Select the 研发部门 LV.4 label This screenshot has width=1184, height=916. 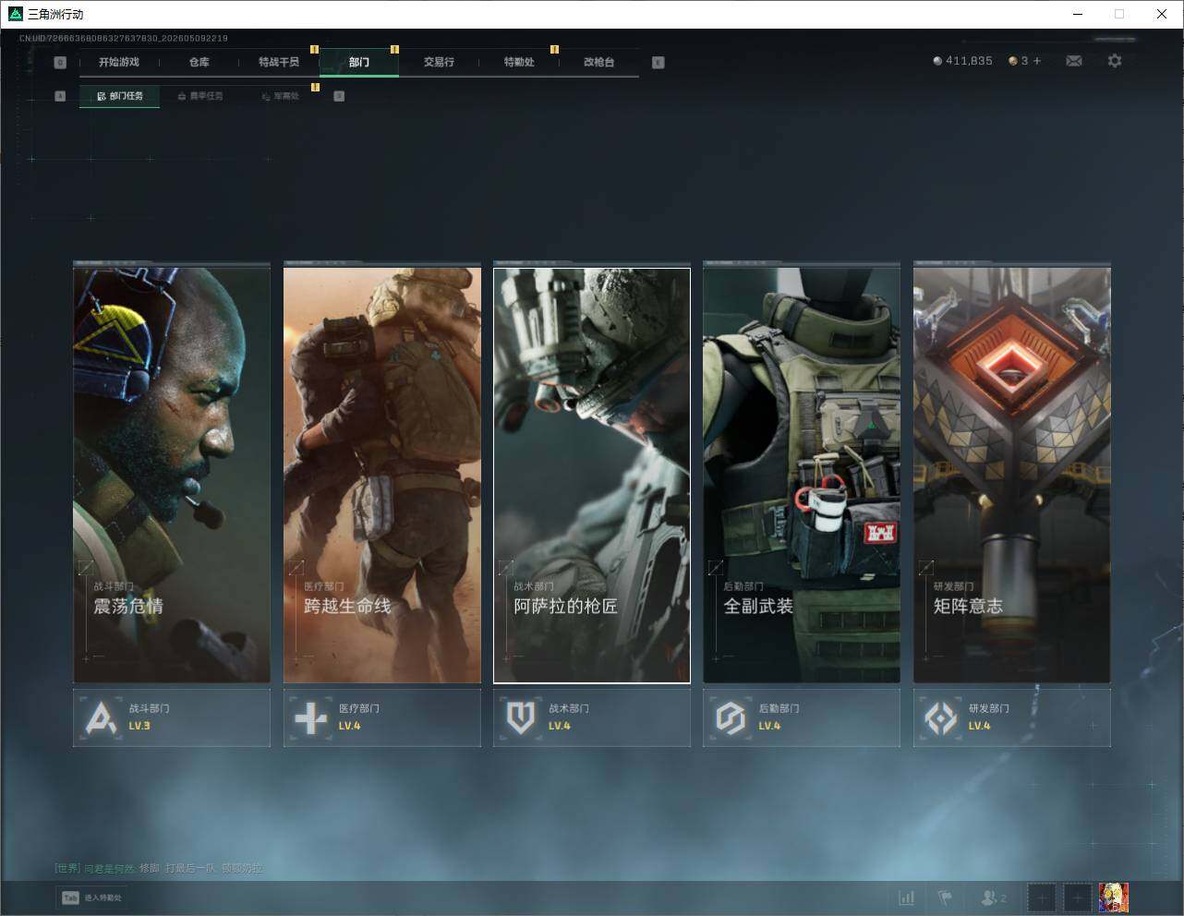tap(988, 717)
